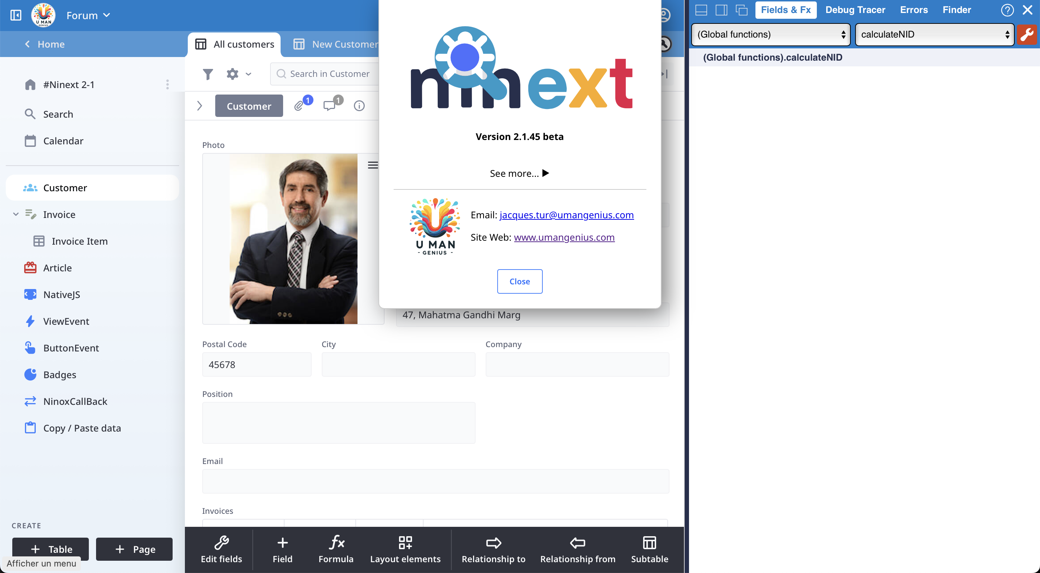Toggle the sidebar collapse icon

pyautogui.click(x=16, y=15)
